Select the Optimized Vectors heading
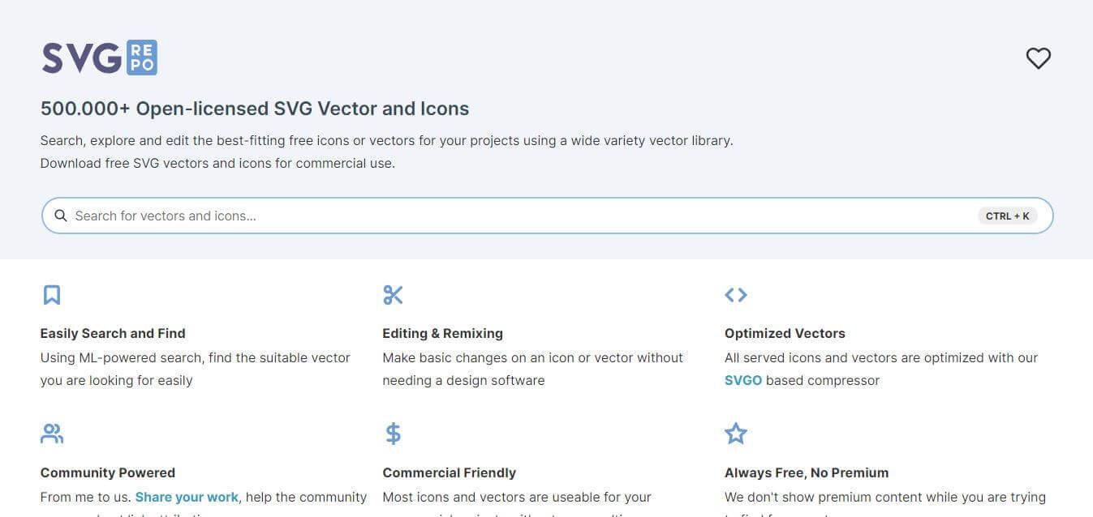This screenshot has width=1093, height=517. [x=784, y=333]
